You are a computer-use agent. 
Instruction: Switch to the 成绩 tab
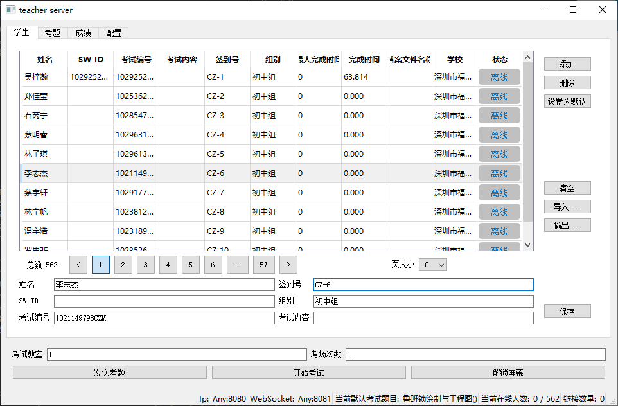click(x=83, y=33)
